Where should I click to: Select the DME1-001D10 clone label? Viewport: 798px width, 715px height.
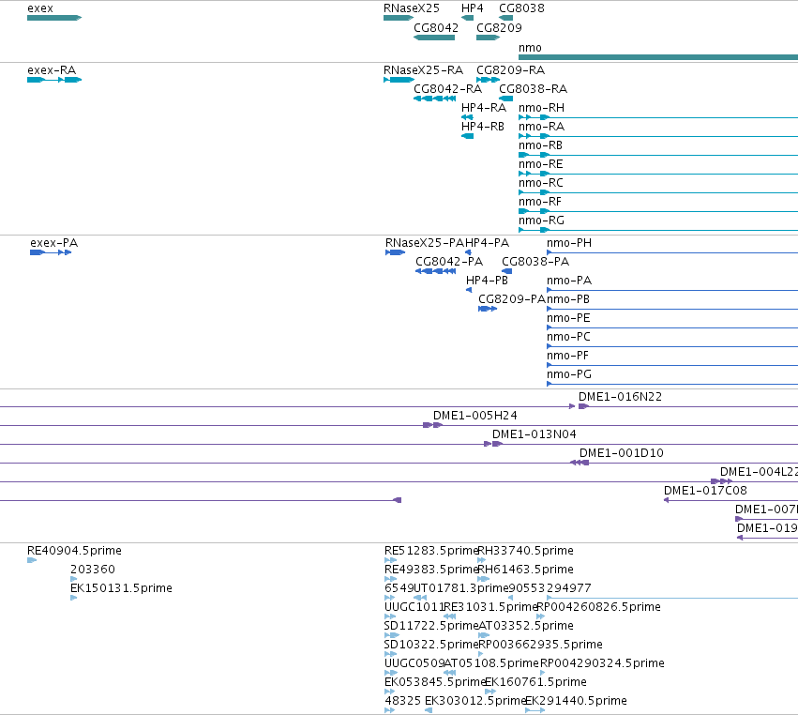(x=622, y=453)
